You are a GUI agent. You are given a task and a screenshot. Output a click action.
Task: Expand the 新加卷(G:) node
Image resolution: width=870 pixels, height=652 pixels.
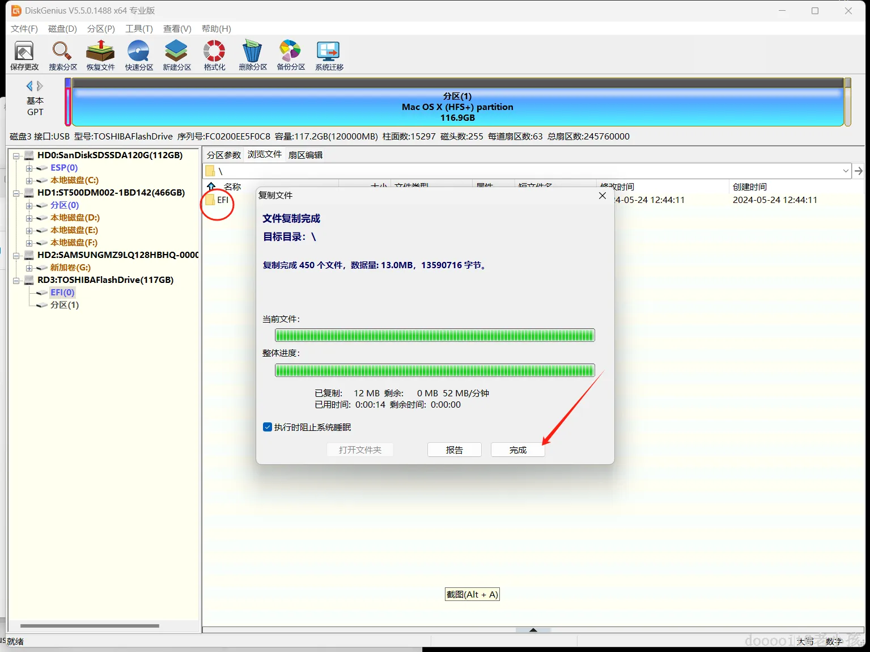29,268
